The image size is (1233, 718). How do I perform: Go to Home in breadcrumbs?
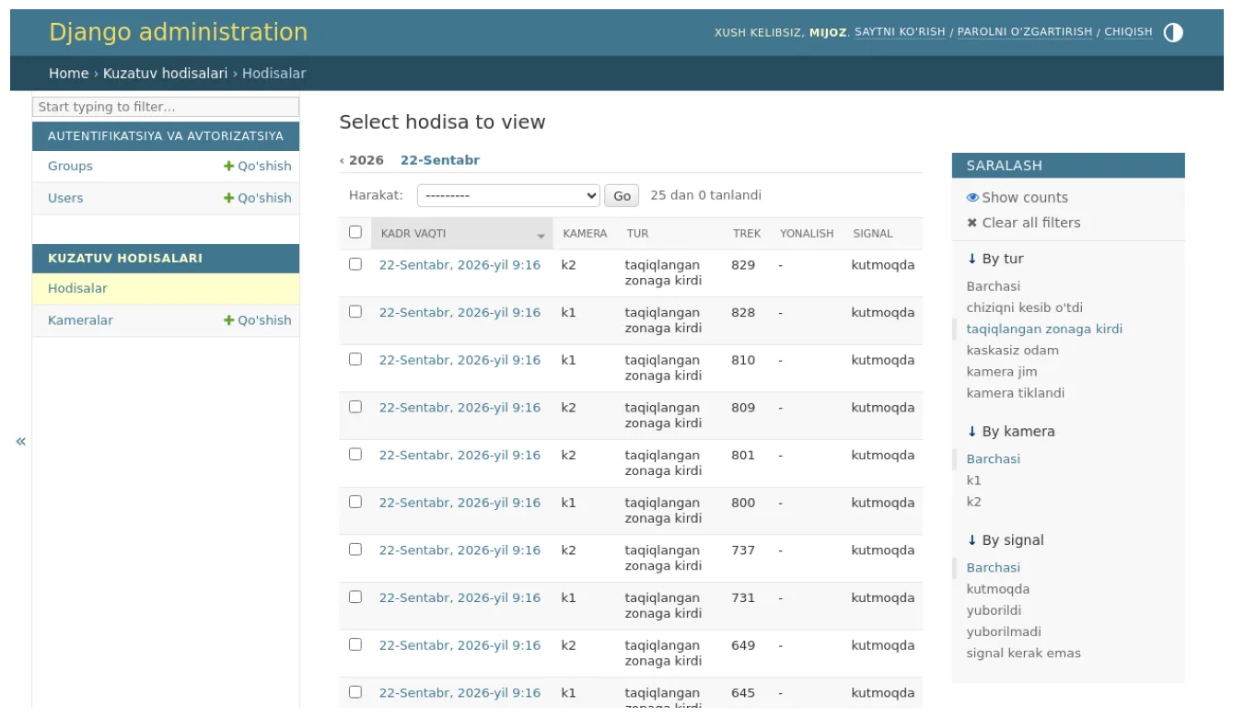(69, 74)
